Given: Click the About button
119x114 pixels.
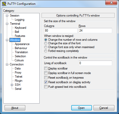Looking at the screenshot, I should [x=15, y=108].
